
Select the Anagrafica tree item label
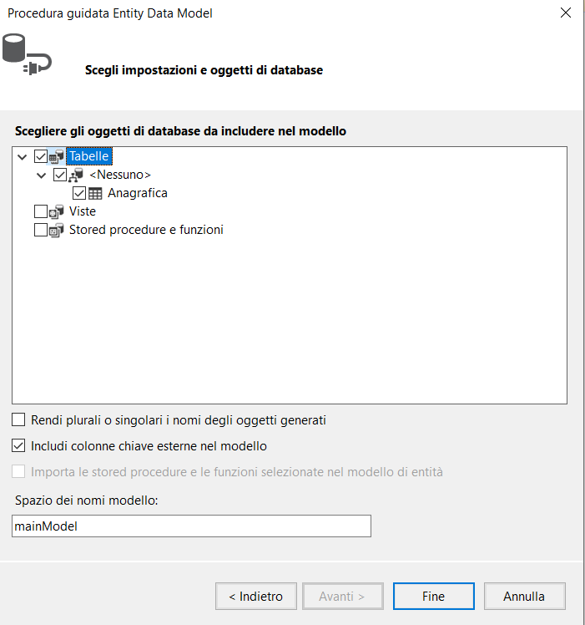(x=138, y=193)
